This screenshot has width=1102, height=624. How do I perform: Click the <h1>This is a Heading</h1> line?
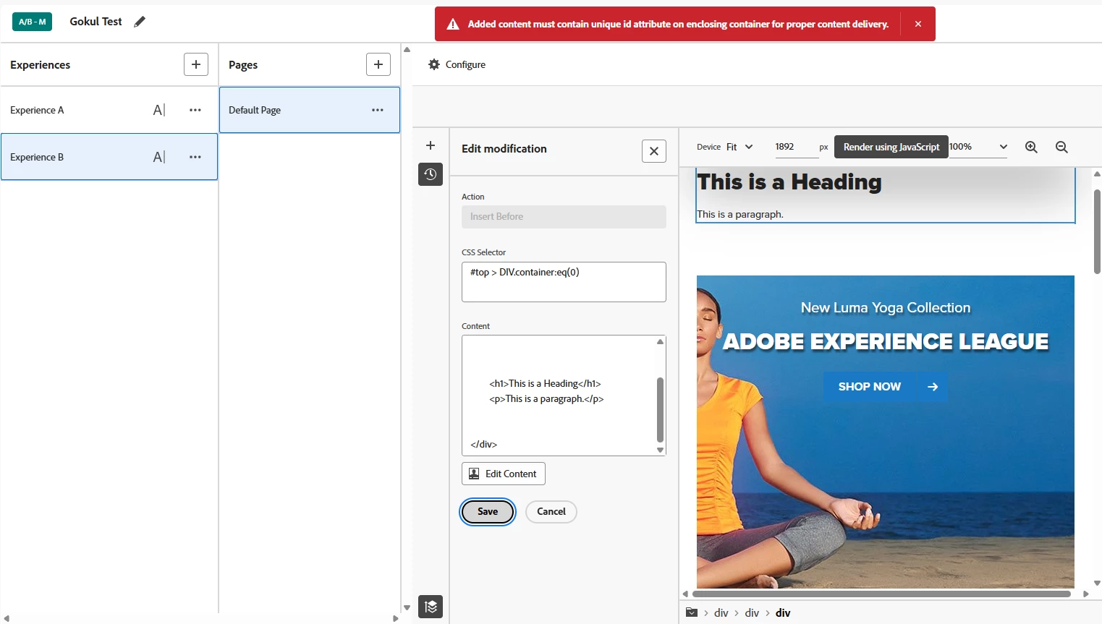pos(545,384)
